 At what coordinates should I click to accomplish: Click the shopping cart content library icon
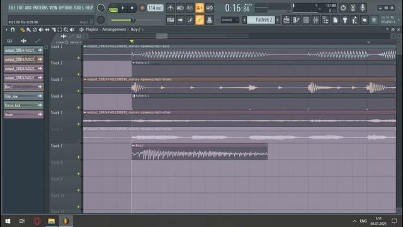pyautogui.click(x=374, y=20)
